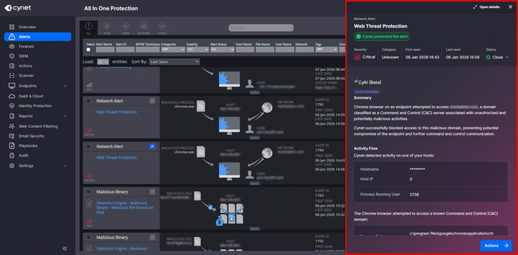Viewport: 518px width, 255px height.
Task: Open the Sort By Last Seen dropdown
Action: point(175,62)
